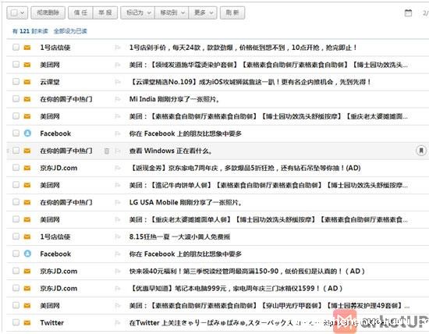Click the envelope icon of the 云课堂 email
The height and width of the screenshot is (334, 429).
pyautogui.click(x=27, y=82)
